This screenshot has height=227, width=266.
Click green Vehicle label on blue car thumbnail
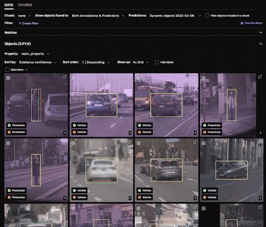click(x=80, y=125)
